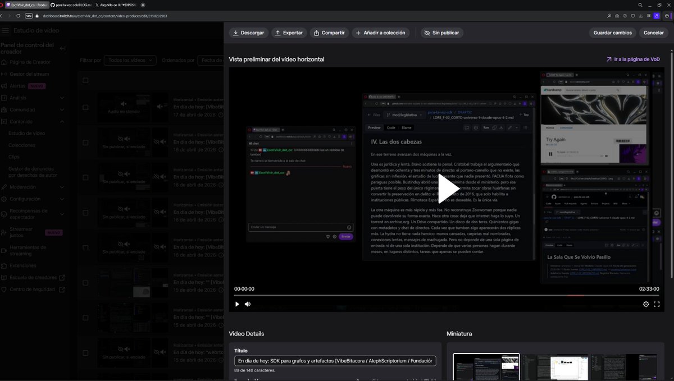This screenshot has width=674, height=381.
Task: Reload the page with browser refresh icon
Action: pyautogui.click(x=19, y=16)
